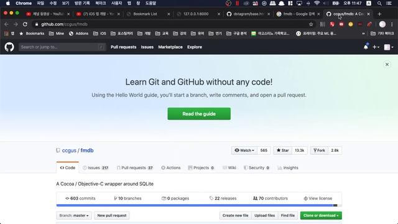This screenshot has height=224, width=398.
Task: View the 13.3k stargazers count
Action: click(x=300, y=151)
